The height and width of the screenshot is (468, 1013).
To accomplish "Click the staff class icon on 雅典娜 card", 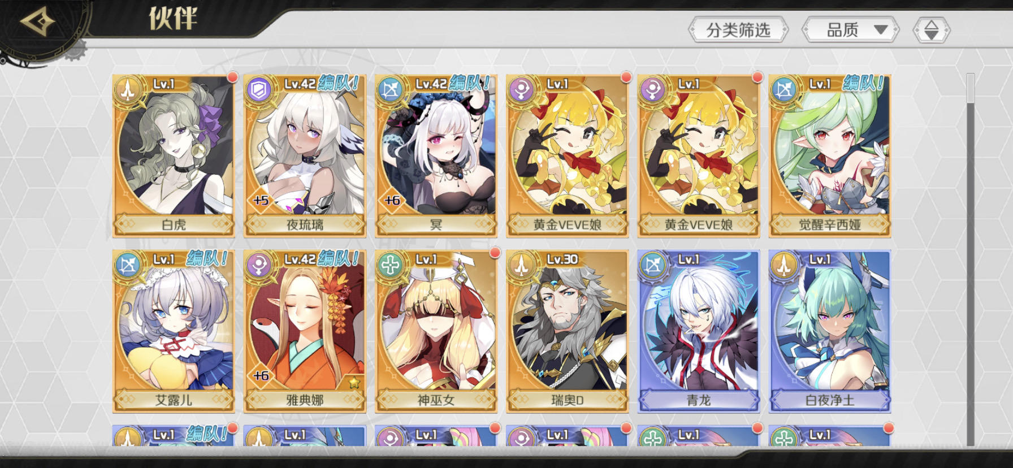I will tap(259, 265).
